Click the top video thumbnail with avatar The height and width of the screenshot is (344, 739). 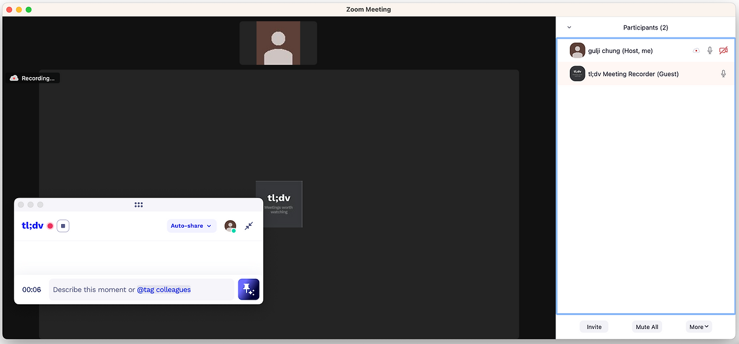point(278,43)
